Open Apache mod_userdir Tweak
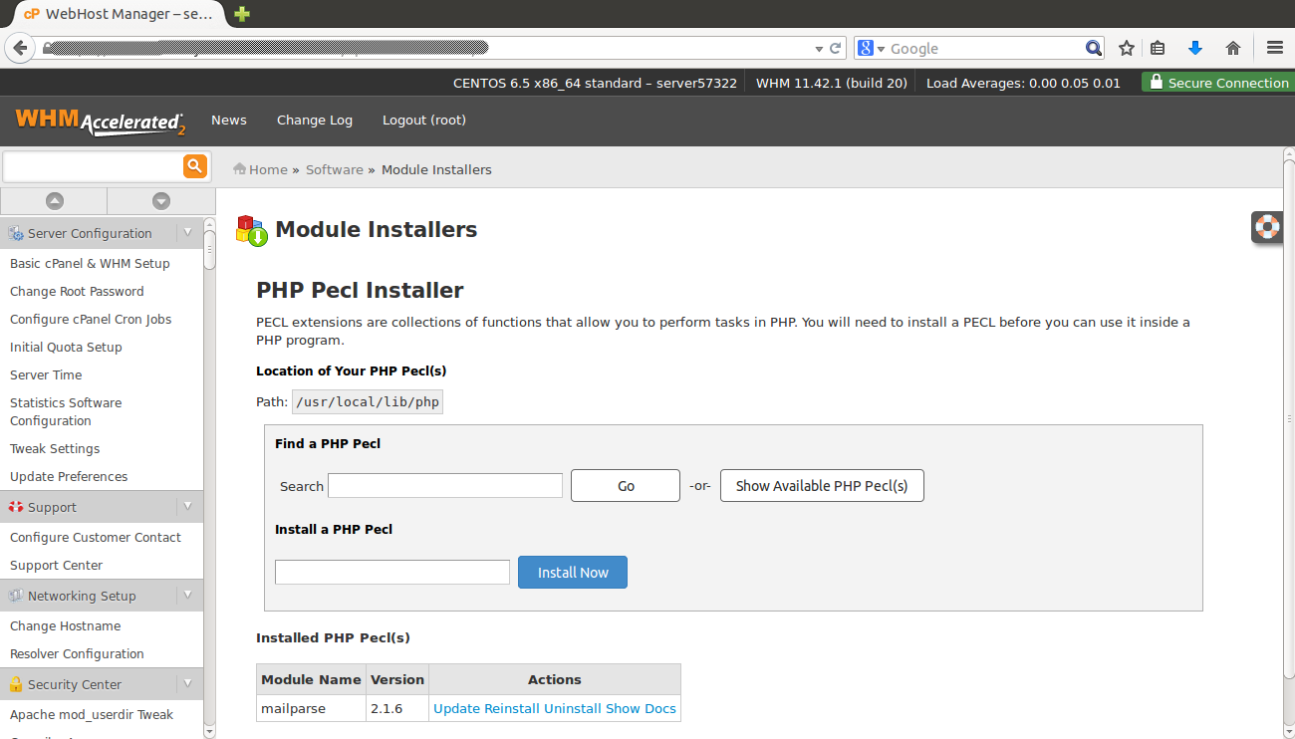The width and height of the screenshot is (1295, 739). coord(92,714)
